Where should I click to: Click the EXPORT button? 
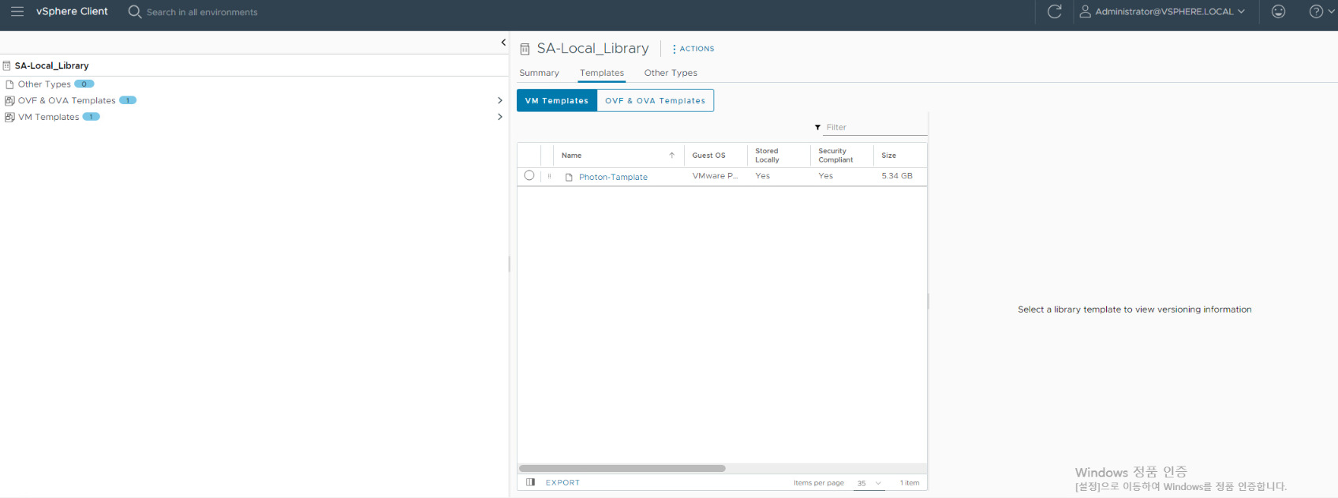tap(562, 482)
